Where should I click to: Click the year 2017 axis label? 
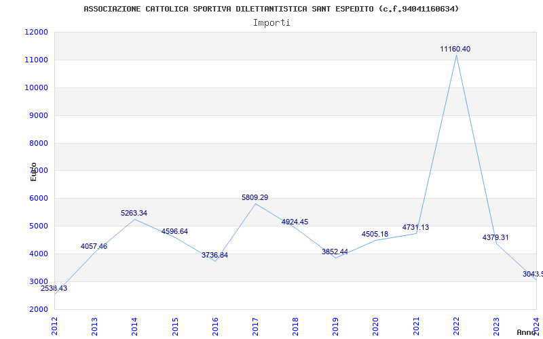point(255,326)
